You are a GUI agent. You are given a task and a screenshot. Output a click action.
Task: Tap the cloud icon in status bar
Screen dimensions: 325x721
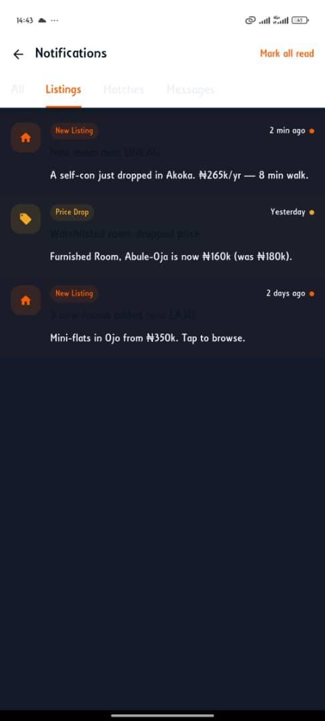click(x=42, y=20)
